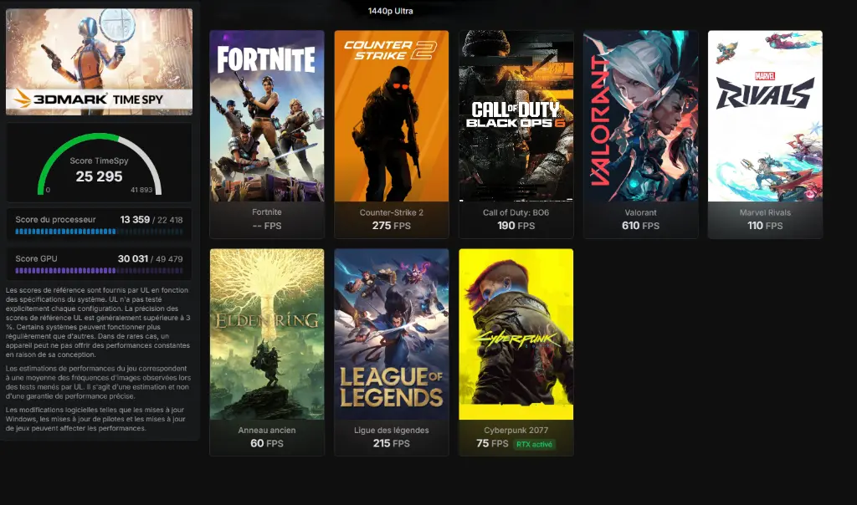This screenshot has width=857, height=505.
Task: Click the purple GPU score progress bar
Action: point(99,270)
